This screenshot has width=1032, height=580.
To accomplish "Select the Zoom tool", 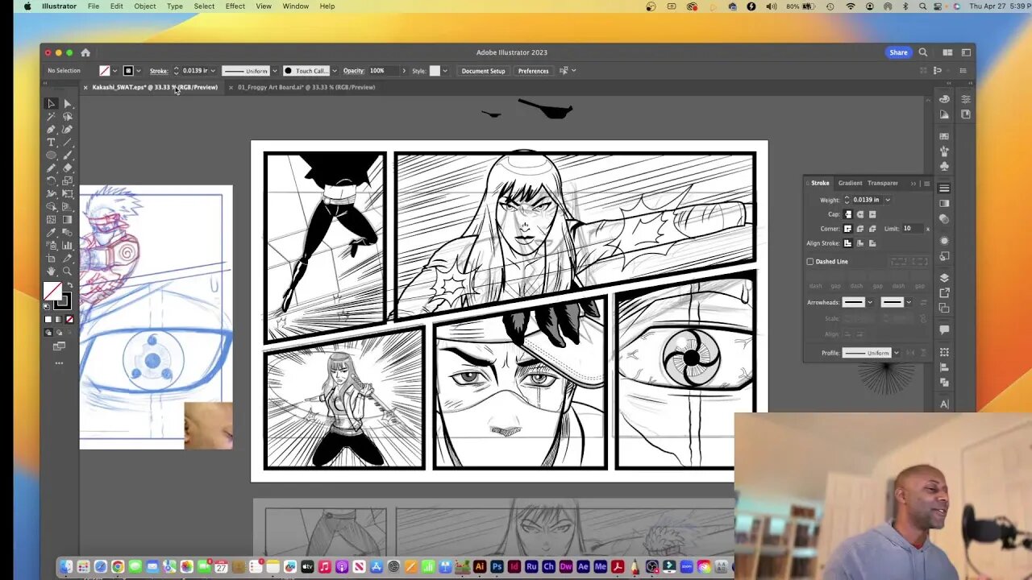I will (68, 271).
